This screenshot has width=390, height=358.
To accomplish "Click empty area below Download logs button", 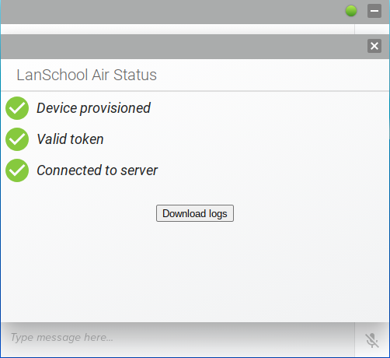I will (195, 270).
